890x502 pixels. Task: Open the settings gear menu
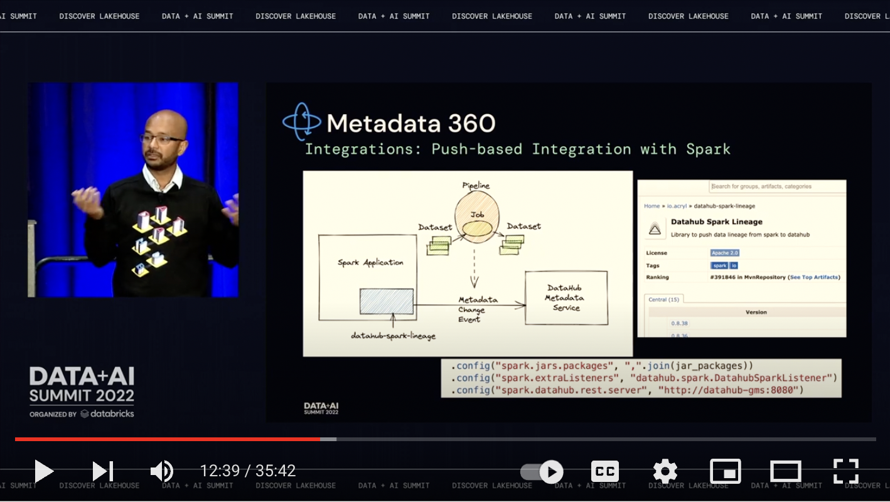665,472
